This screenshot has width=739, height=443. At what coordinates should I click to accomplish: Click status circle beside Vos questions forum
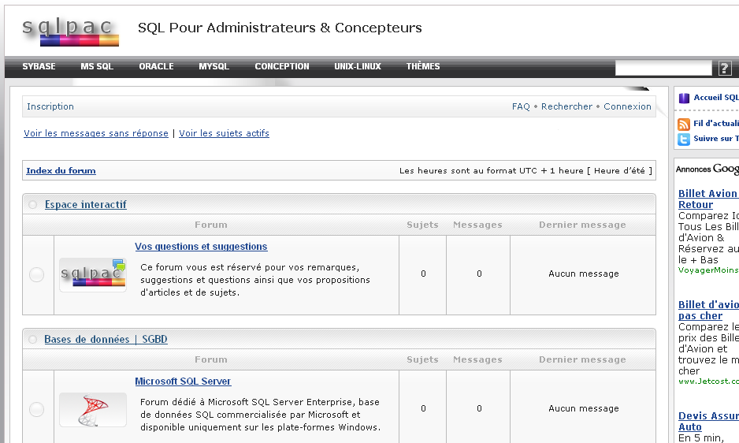37,274
